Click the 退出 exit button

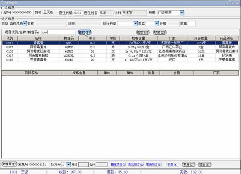coord(205,165)
